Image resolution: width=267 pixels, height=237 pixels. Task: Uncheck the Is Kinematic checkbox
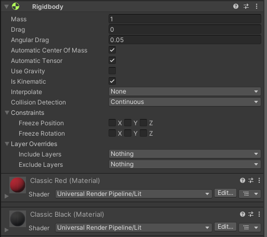click(112, 81)
